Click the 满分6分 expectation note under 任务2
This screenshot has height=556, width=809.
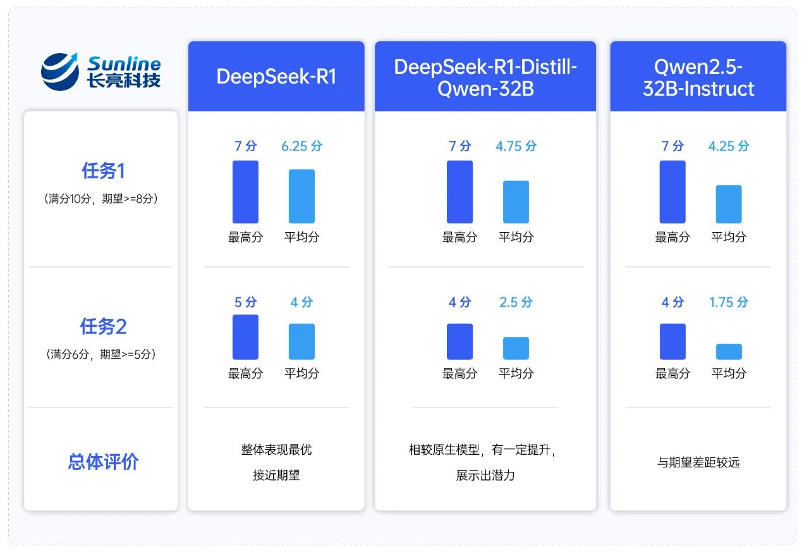[x=102, y=354]
